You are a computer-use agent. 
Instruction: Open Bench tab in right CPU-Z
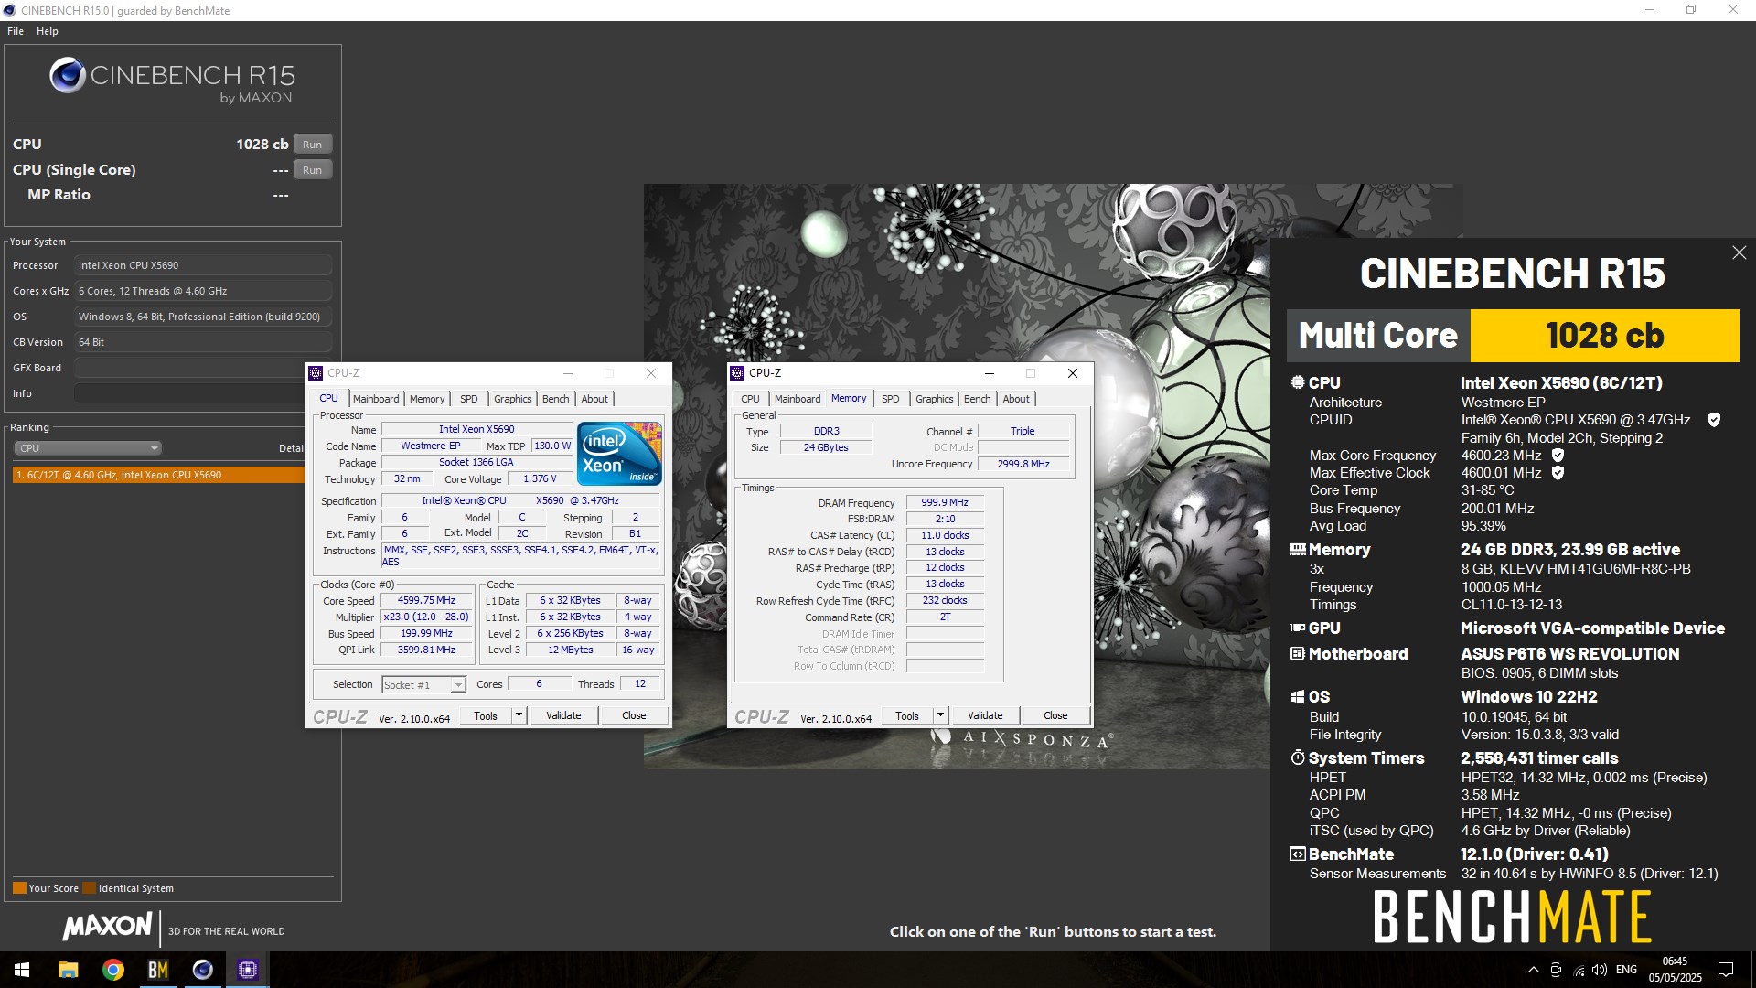(977, 399)
